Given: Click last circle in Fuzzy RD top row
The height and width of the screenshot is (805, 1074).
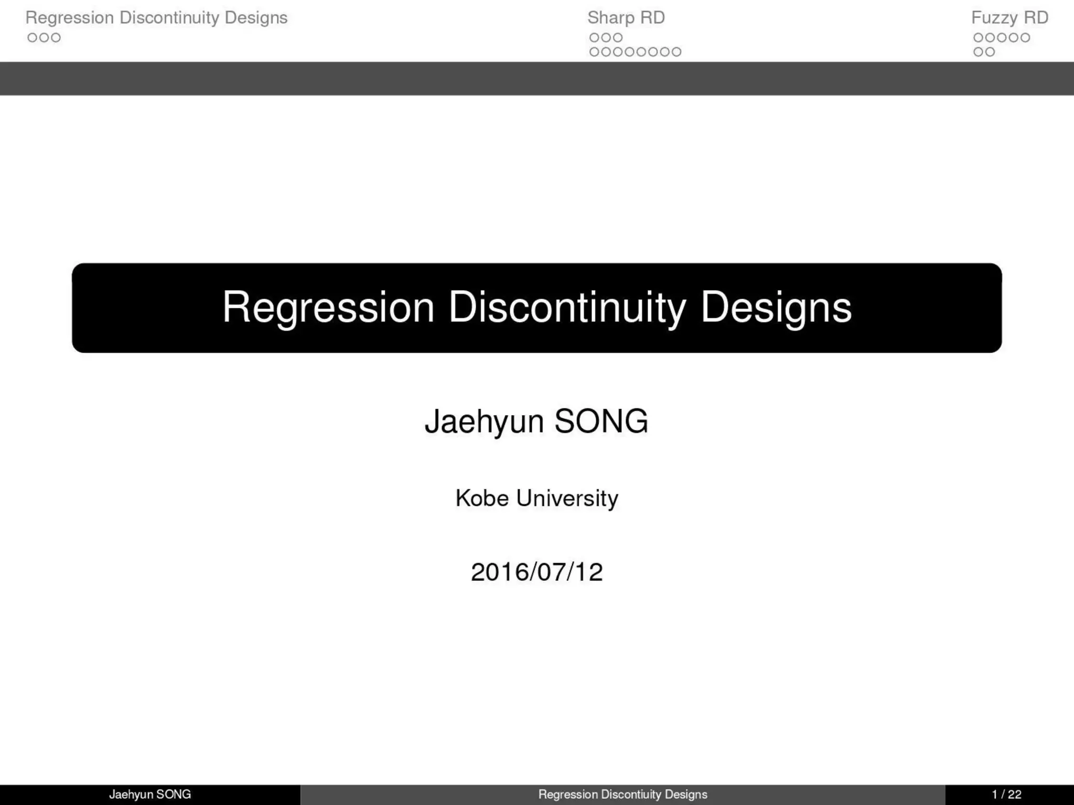Looking at the screenshot, I should click(1025, 38).
